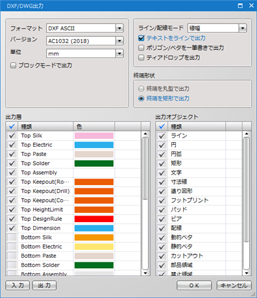Click Bottom Silk orange color swatch
257x298 pixels.
pyautogui.click(x=94, y=238)
